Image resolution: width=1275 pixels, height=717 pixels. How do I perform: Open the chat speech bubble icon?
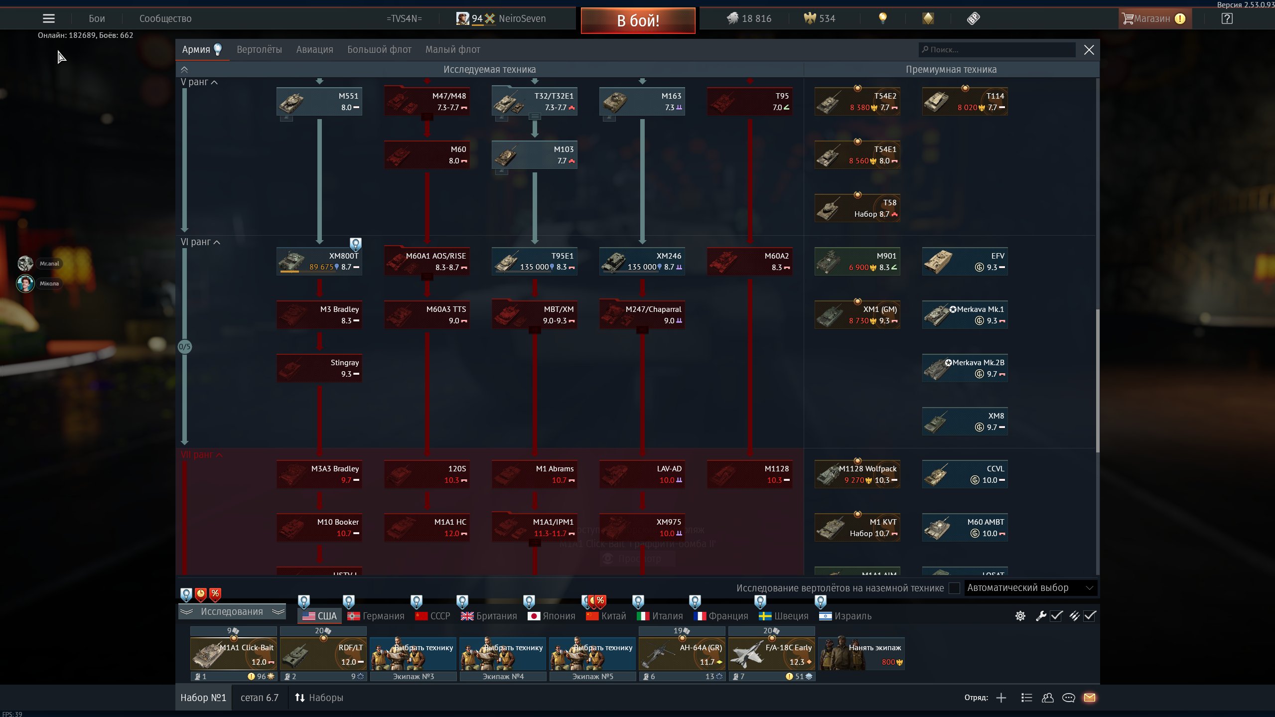coord(1068,698)
